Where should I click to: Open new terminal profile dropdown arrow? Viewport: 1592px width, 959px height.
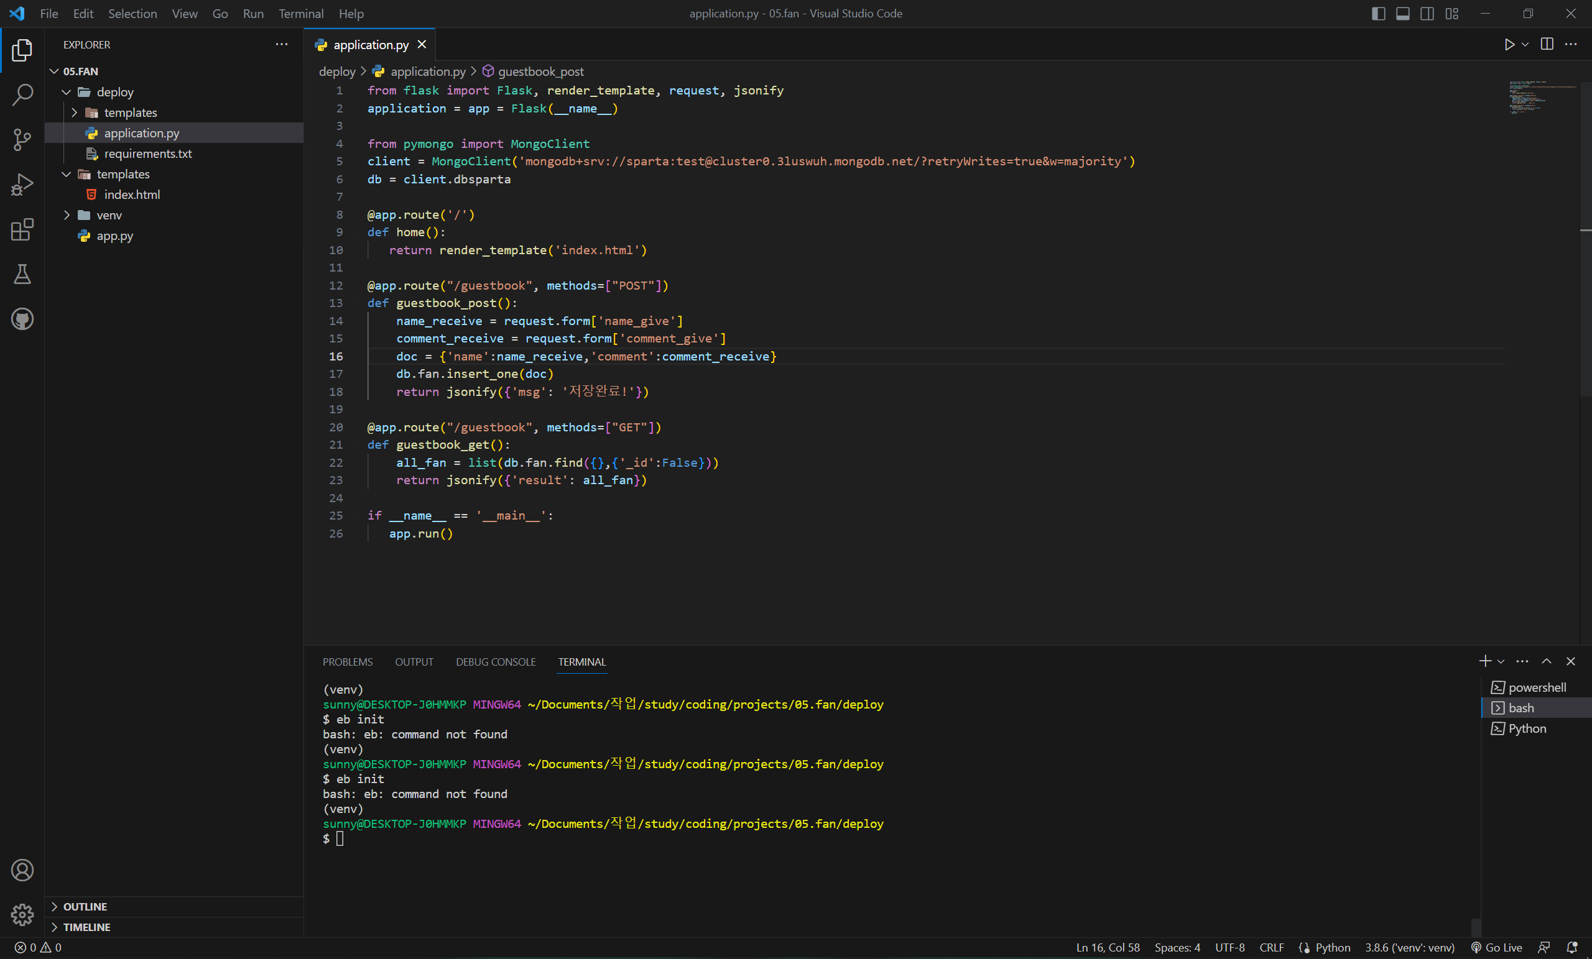click(1501, 661)
